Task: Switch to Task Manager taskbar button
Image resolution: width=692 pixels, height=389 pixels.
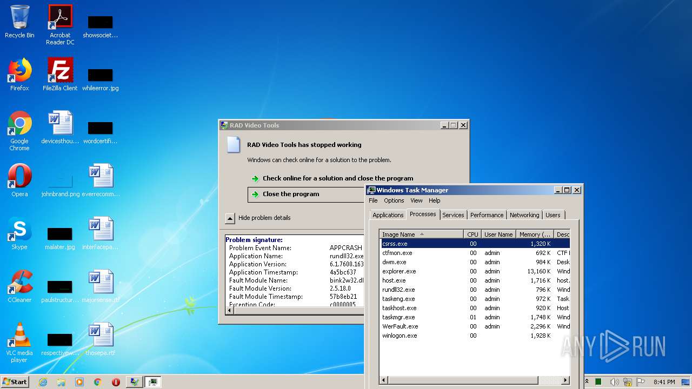Action: point(152,382)
